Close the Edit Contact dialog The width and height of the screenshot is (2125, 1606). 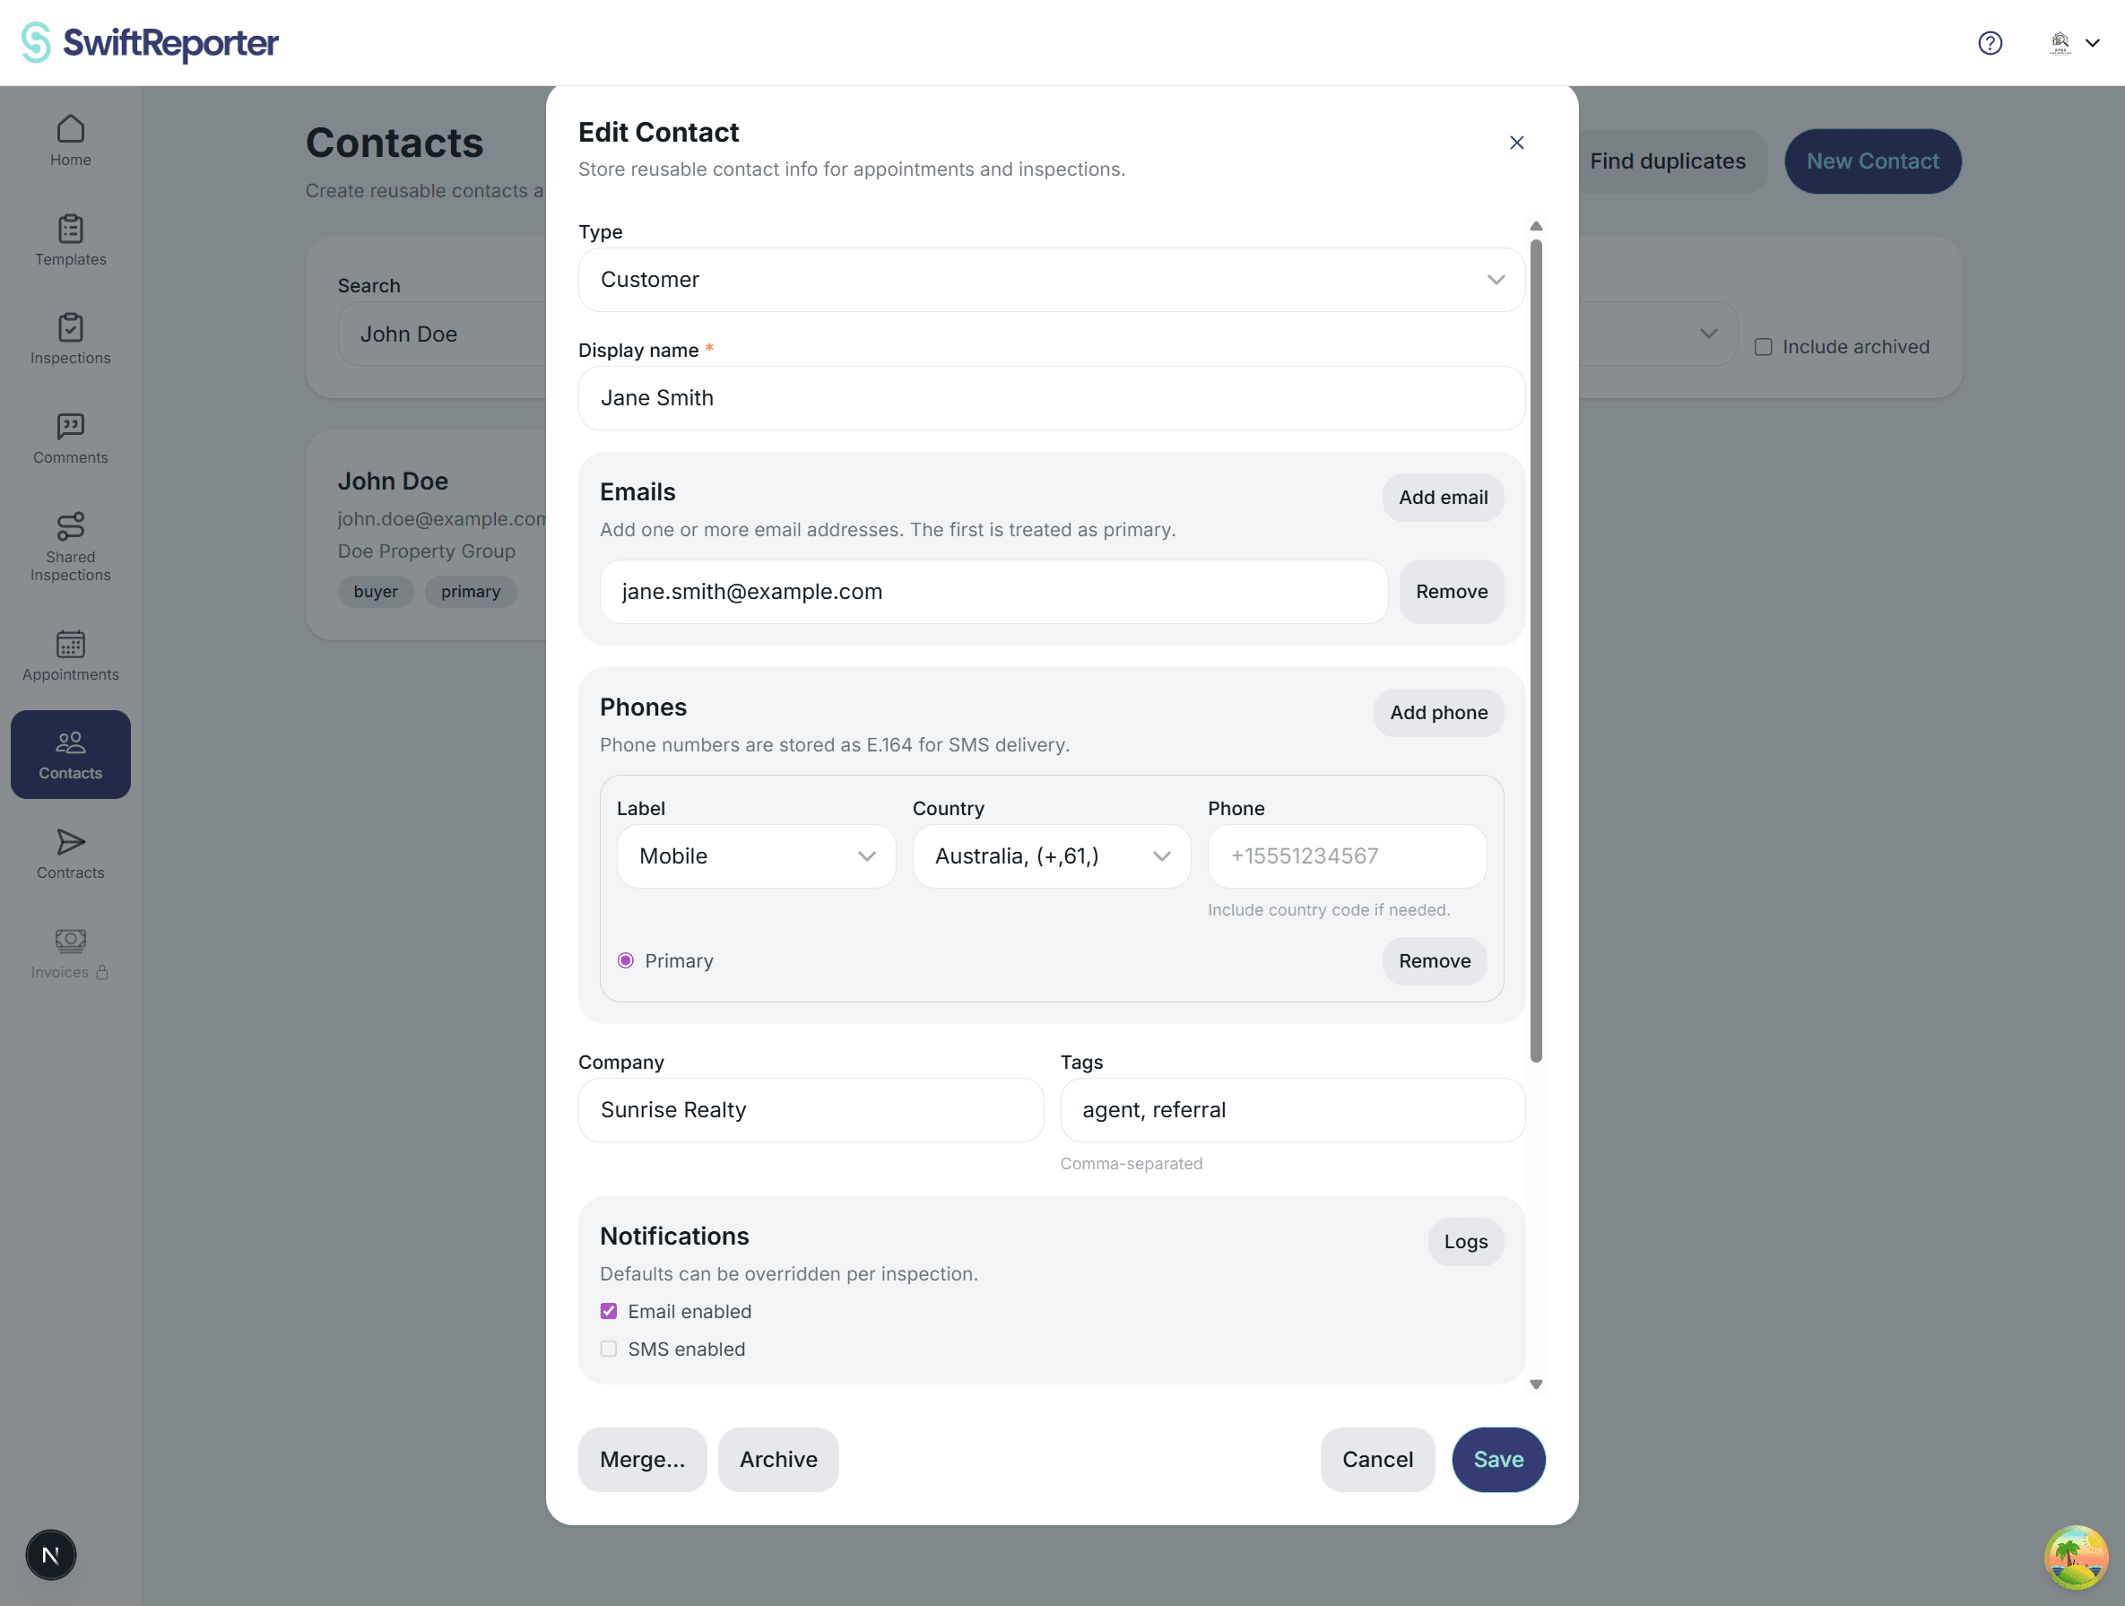pyautogui.click(x=1517, y=143)
